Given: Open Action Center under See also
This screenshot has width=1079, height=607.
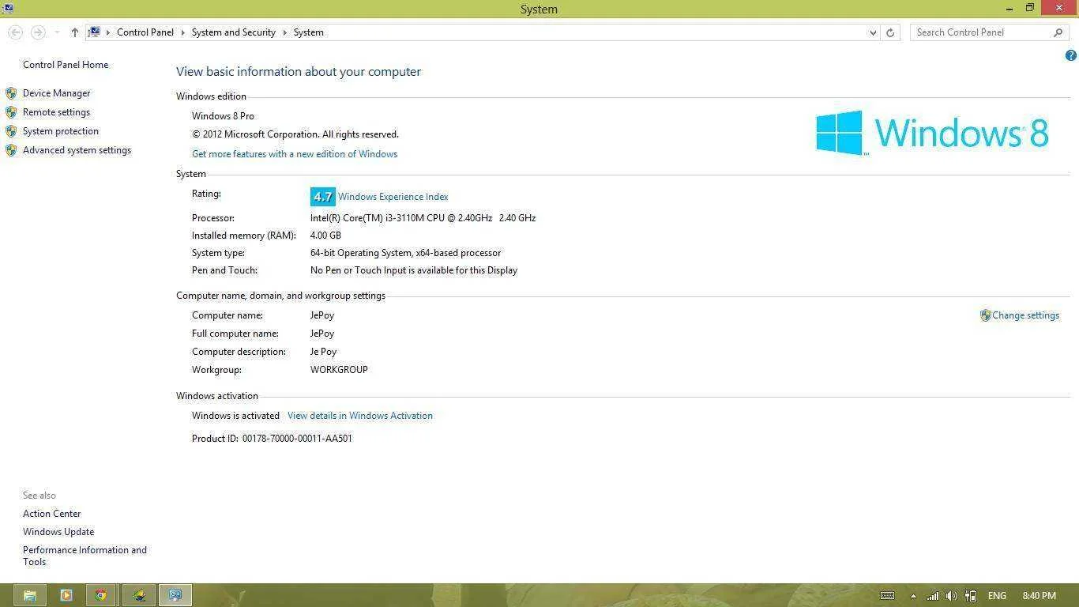Looking at the screenshot, I should (51, 514).
